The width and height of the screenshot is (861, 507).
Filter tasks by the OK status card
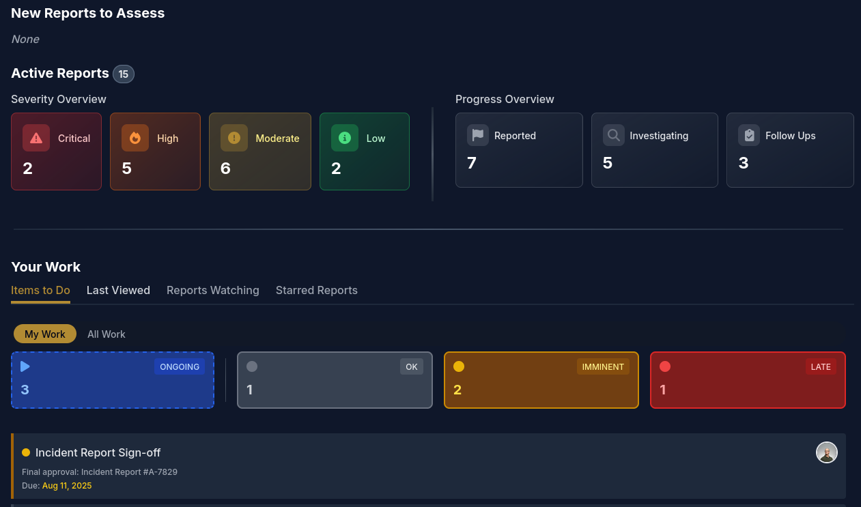(x=335, y=380)
